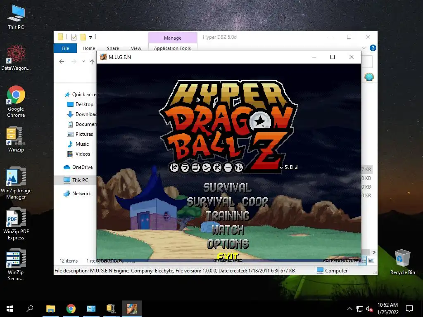The width and height of the screenshot is (423, 317).
Task: Click the muted volume tray icon
Action: tap(369, 309)
